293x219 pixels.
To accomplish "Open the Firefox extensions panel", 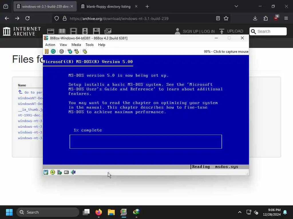I will coord(266,18).
